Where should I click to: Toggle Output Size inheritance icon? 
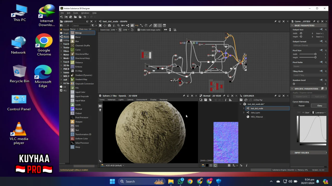[x=321, y=29]
